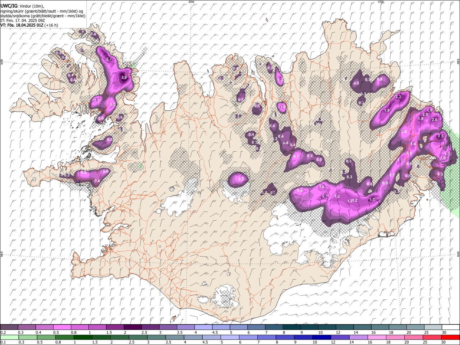Select the dark teal 8 swatch, top legend row
460x345 pixels.
point(291,327)
